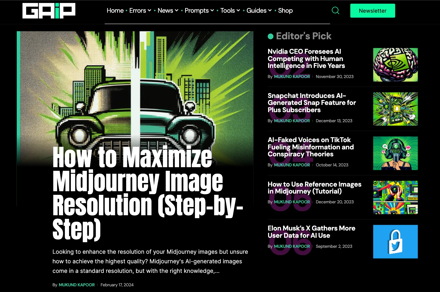Open the Midjourney reference images thumbnail
Viewport: 440px width, 292px height.
[395, 197]
